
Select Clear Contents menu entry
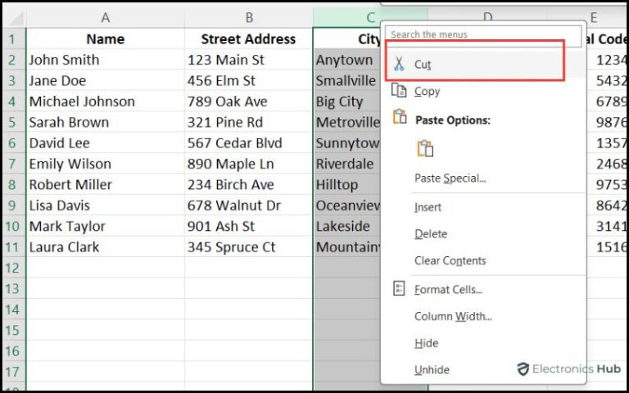[x=486, y=260]
